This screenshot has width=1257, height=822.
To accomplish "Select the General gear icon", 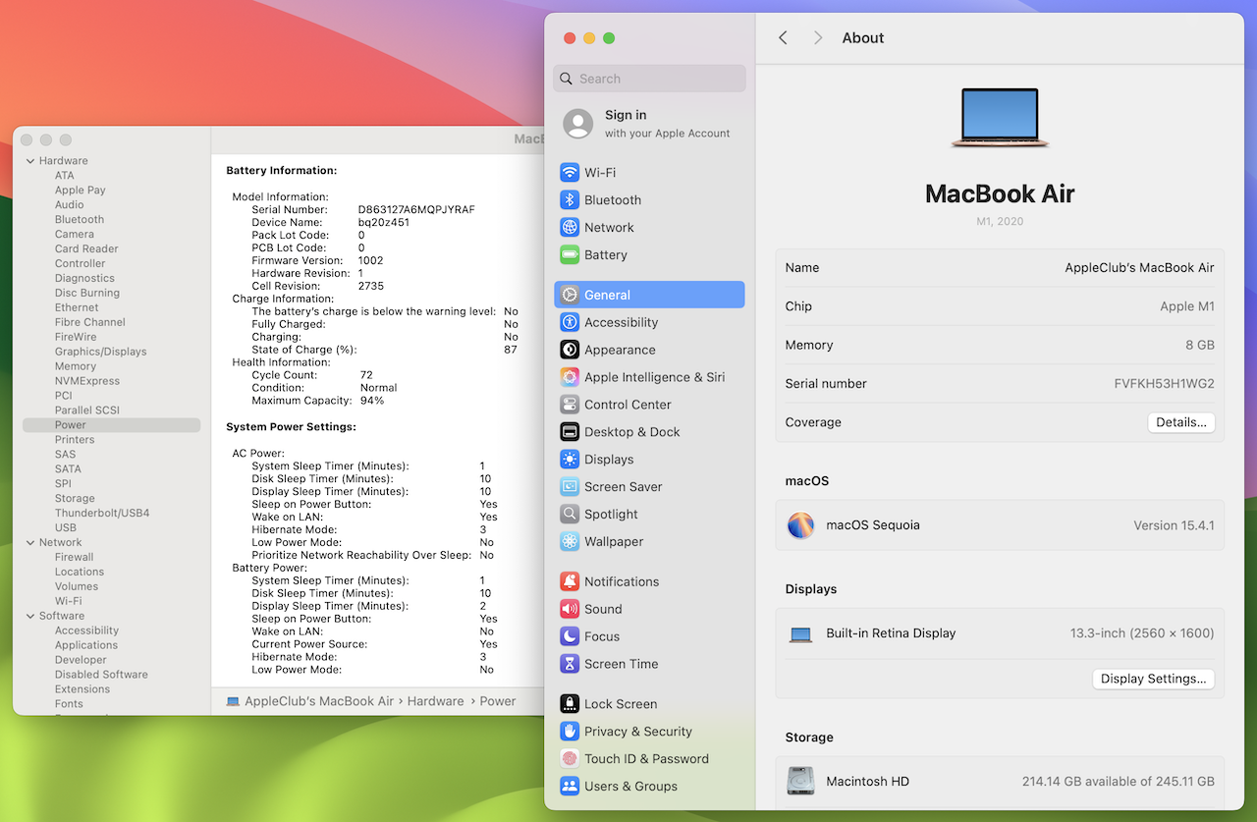I will point(570,295).
